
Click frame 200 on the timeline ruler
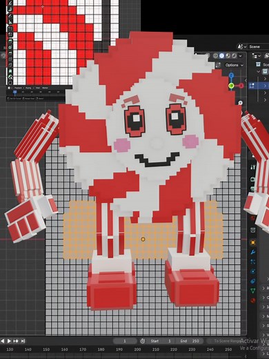[137, 349]
